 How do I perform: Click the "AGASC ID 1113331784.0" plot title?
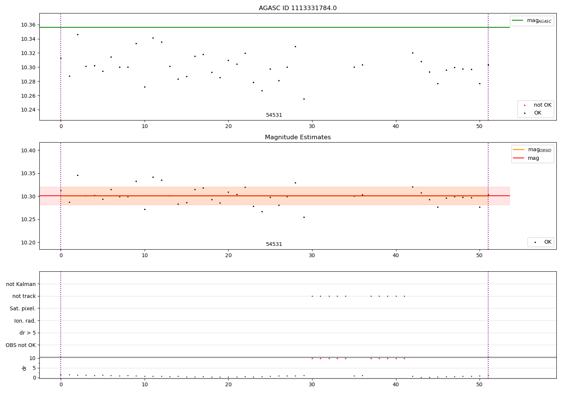click(297, 8)
